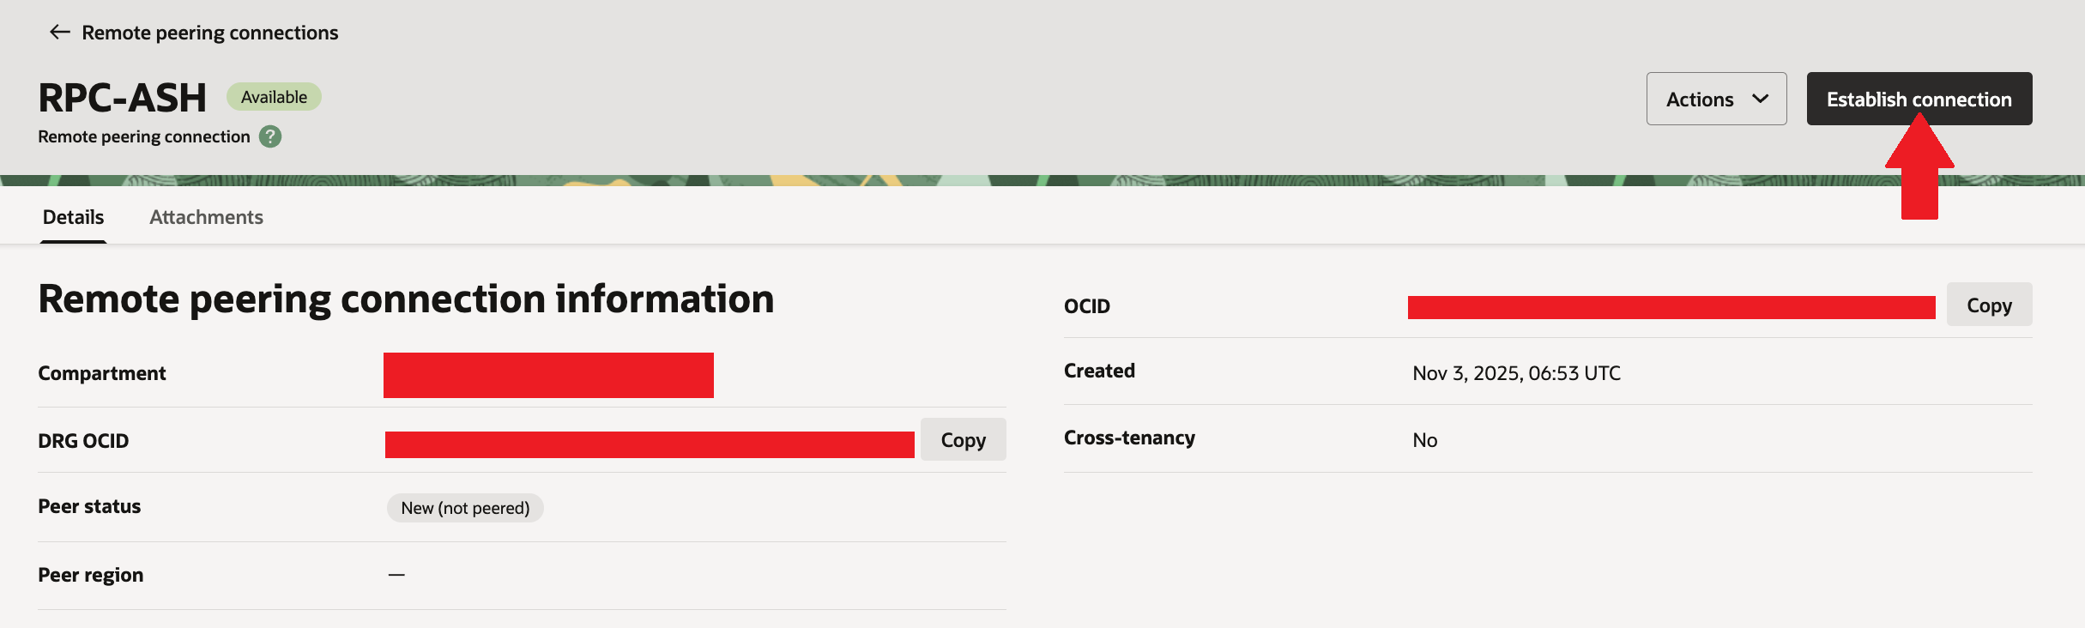
Task: Click the New (not peered) status pill
Action: pyautogui.click(x=465, y=508)
